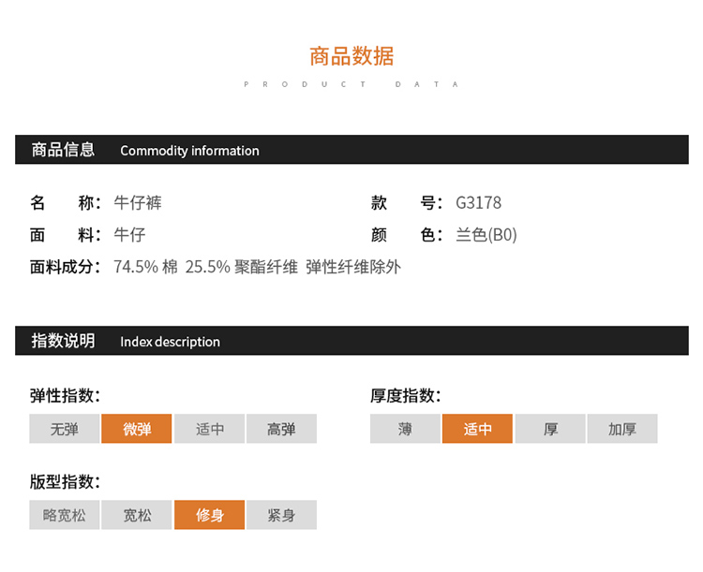This screenshot has height=572, width=703.
Task: Choose the 宽松 fit option
Action: pos(137,515)
